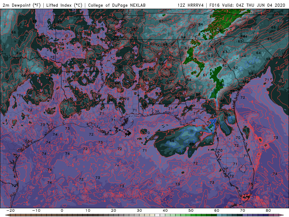This screenshot has width=289, height=217.
Task: Click the 'Lifted Index (°C)' title text
Action: pyautogui.click(x=64, y=5)
